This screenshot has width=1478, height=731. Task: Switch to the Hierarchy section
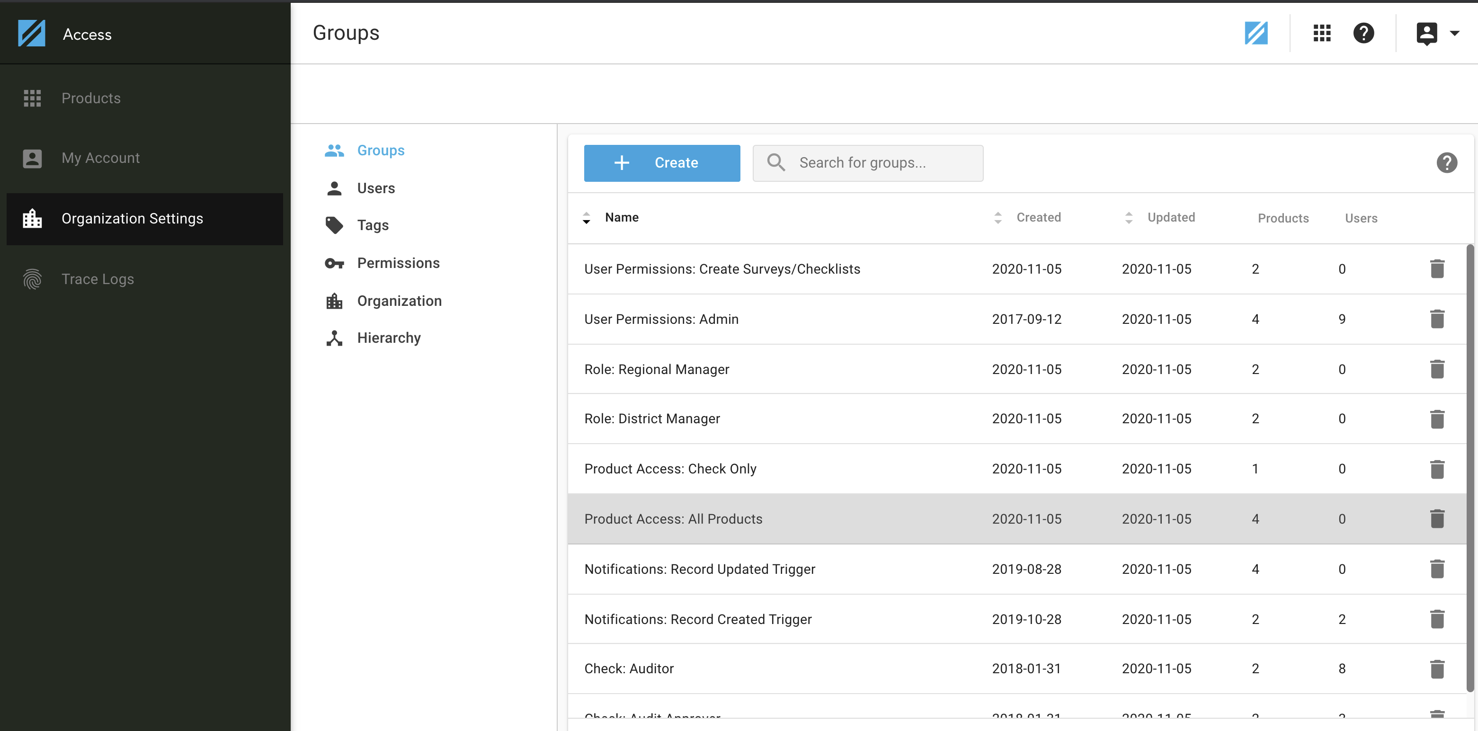[389, 338]
